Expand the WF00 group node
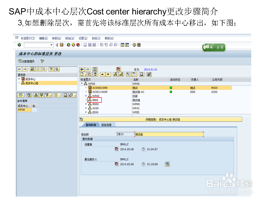This screenshot has height=201, width=268. click(86, 96)
